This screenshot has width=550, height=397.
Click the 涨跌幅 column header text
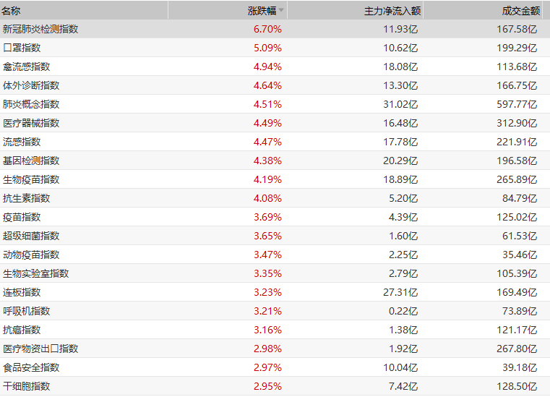coord(262,11)
